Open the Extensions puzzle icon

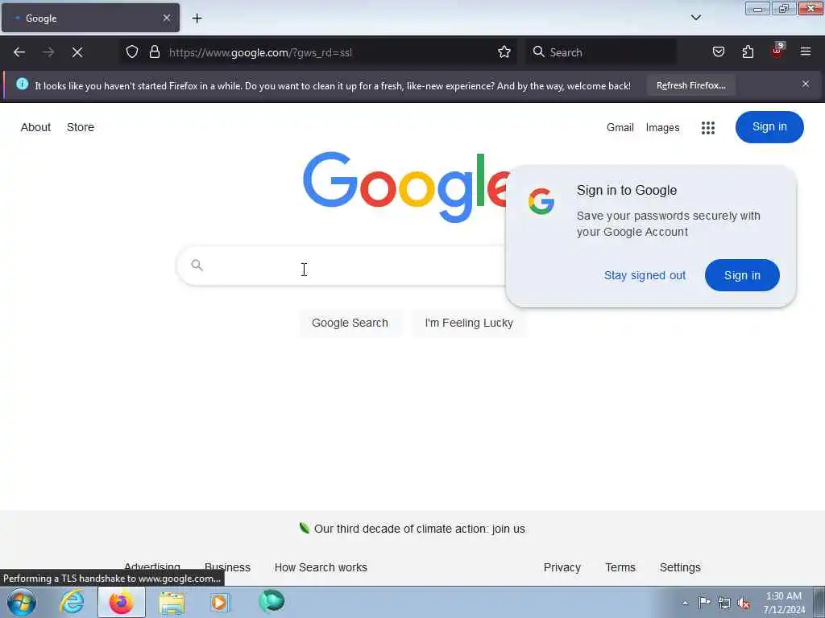(x=748, y=51)
